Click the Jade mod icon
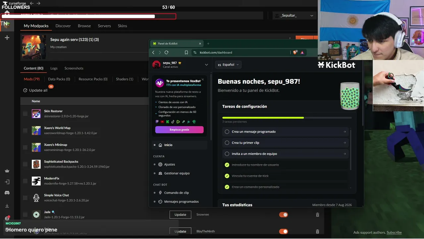 tap(36, 214)
